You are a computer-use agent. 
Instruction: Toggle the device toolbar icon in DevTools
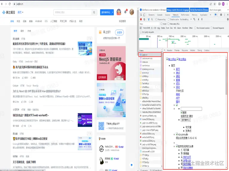[144, 15]
